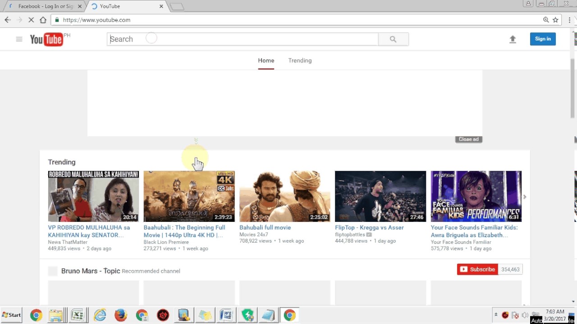Click the 354,463 subscriber count

pos(510,270)
